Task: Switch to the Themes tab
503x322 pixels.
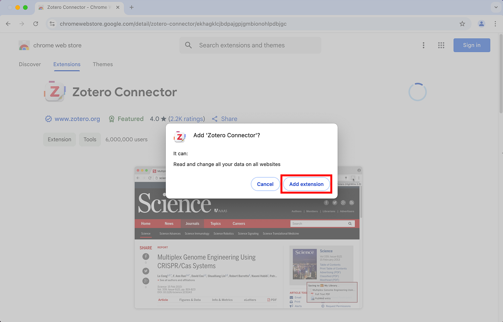Action: tap(103, 64)
